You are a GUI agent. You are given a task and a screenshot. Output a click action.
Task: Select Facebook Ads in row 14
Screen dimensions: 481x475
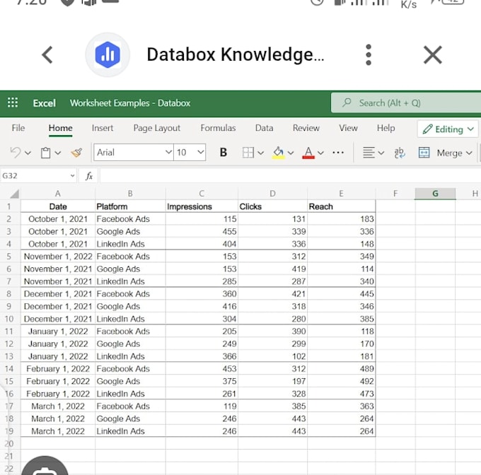click(130, 369)
